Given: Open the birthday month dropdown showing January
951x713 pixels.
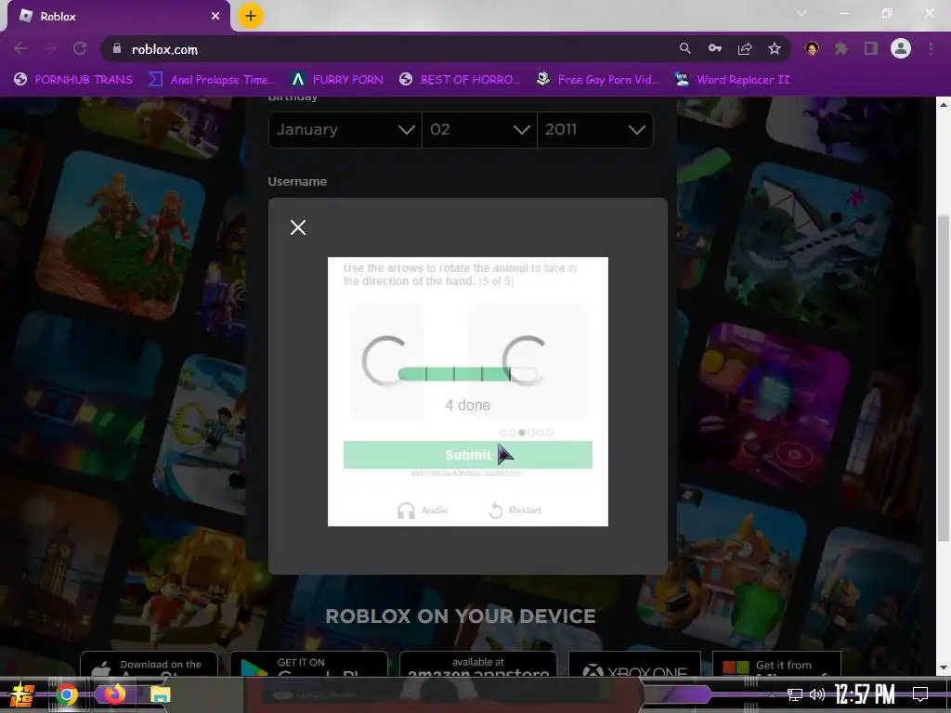Looking at the screenshot, I should (345, 130).
